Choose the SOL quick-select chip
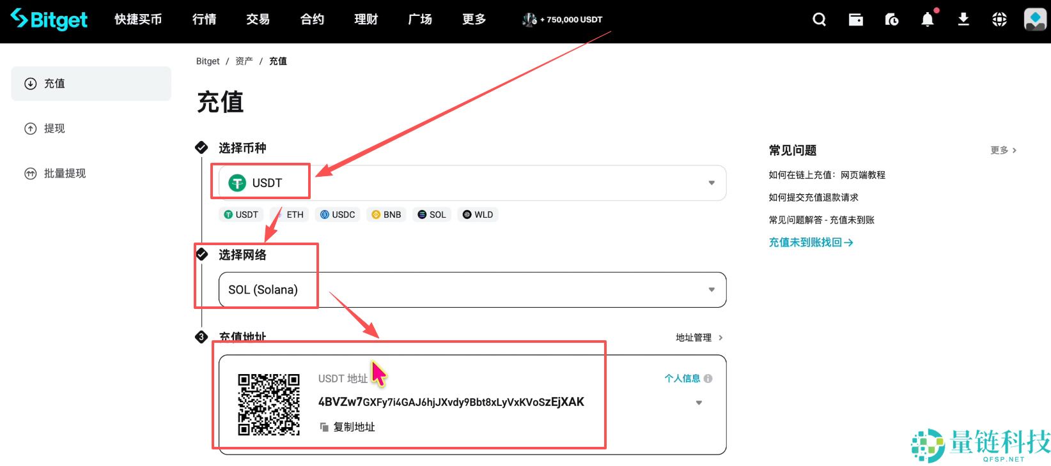The height and width of the screenshot is (466, 1051). [x=432, y=214]
